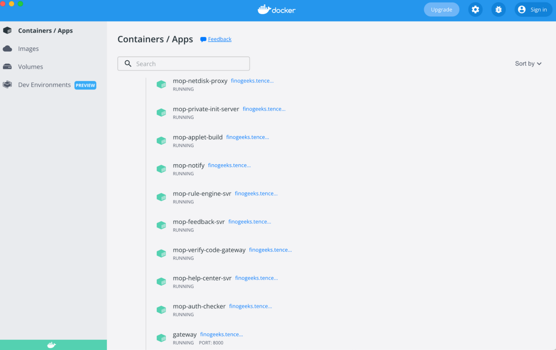Open the Images section in sidebar
The height and width of the screenshot is (350, 556).
[28, 49]
